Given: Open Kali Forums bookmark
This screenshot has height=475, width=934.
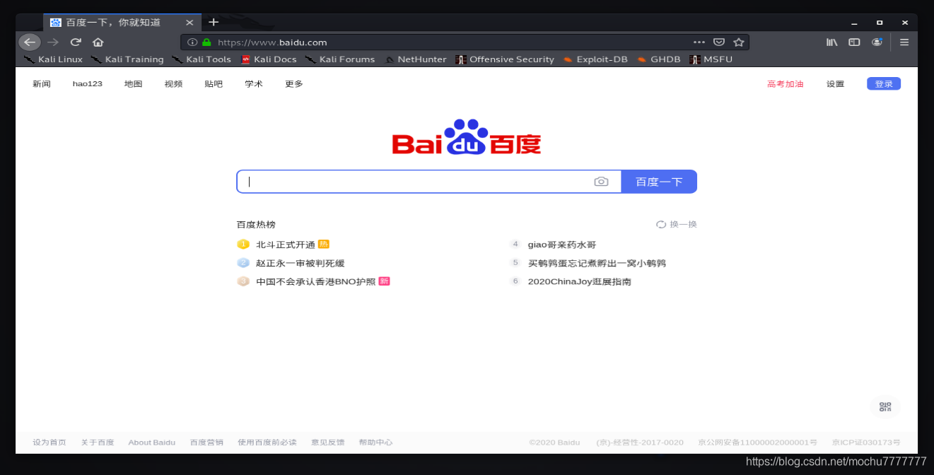Looking at the screenshot, I should pos(340,59).
